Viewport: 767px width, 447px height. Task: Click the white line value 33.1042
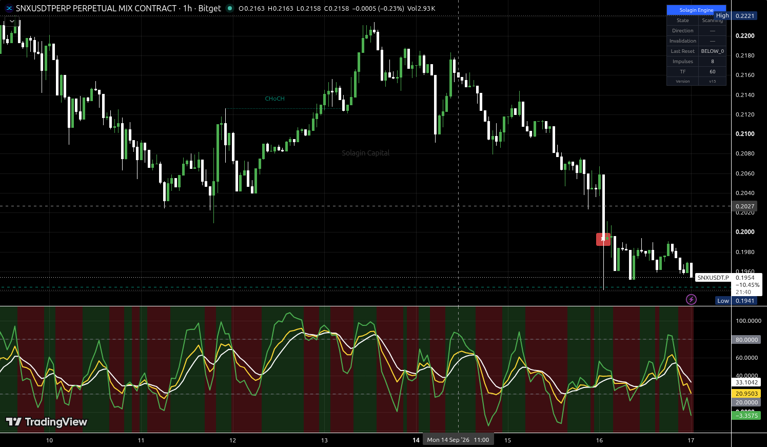click(746, 382)
